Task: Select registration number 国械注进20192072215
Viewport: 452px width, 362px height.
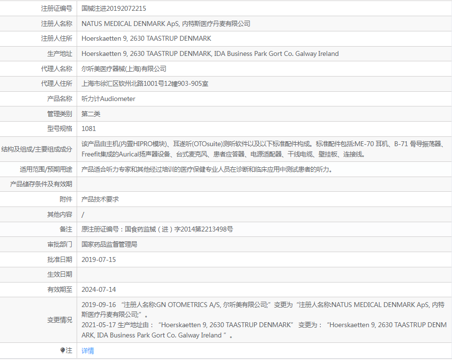Action: point(114,9)
